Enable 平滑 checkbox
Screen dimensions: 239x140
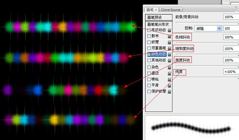[x=149, y=85]
